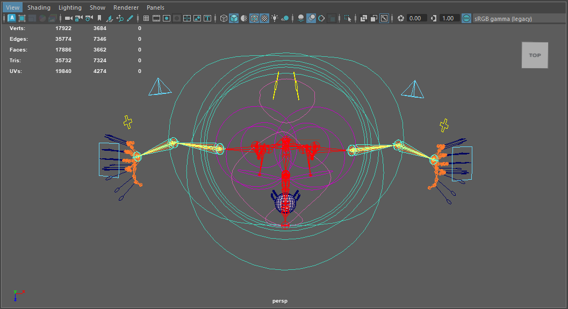Click the TOP face of the ViewCube
This screenshot has height=309, width=568.
(x=535, y=55)
